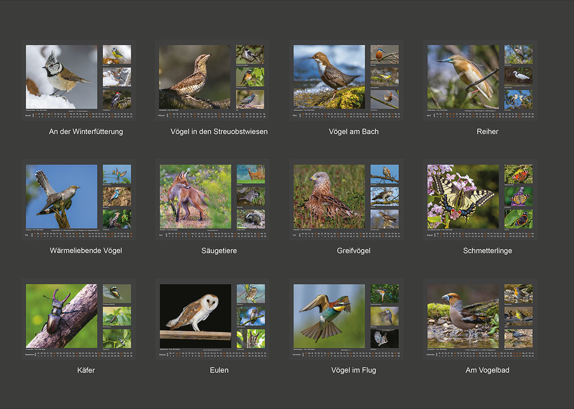Select the 'Schmetterlinge' caption
Viewport: 574px width, 409px height.
tap(487, 251)
